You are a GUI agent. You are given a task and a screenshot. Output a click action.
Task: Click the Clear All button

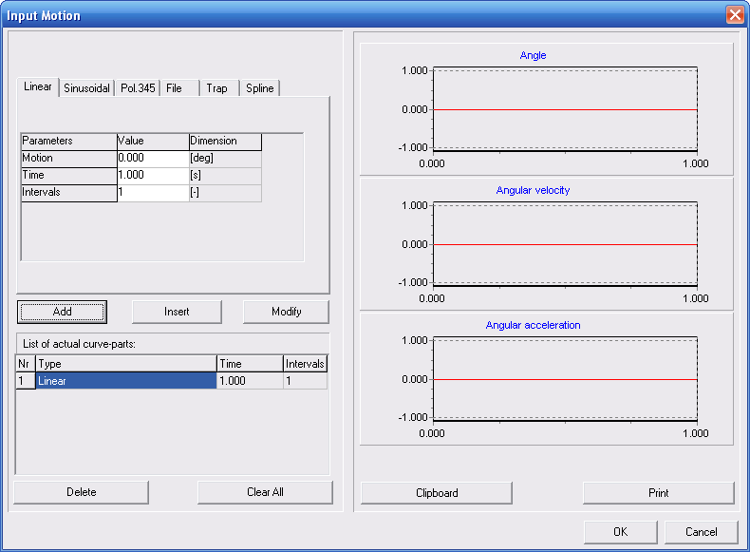[265, 492]
